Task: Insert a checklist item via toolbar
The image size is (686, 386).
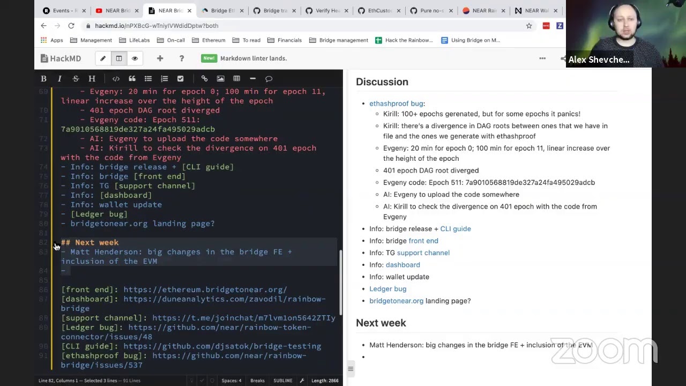Action: point(180,79)
